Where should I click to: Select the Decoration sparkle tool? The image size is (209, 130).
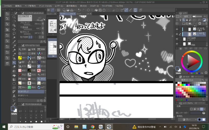[14, 63]
